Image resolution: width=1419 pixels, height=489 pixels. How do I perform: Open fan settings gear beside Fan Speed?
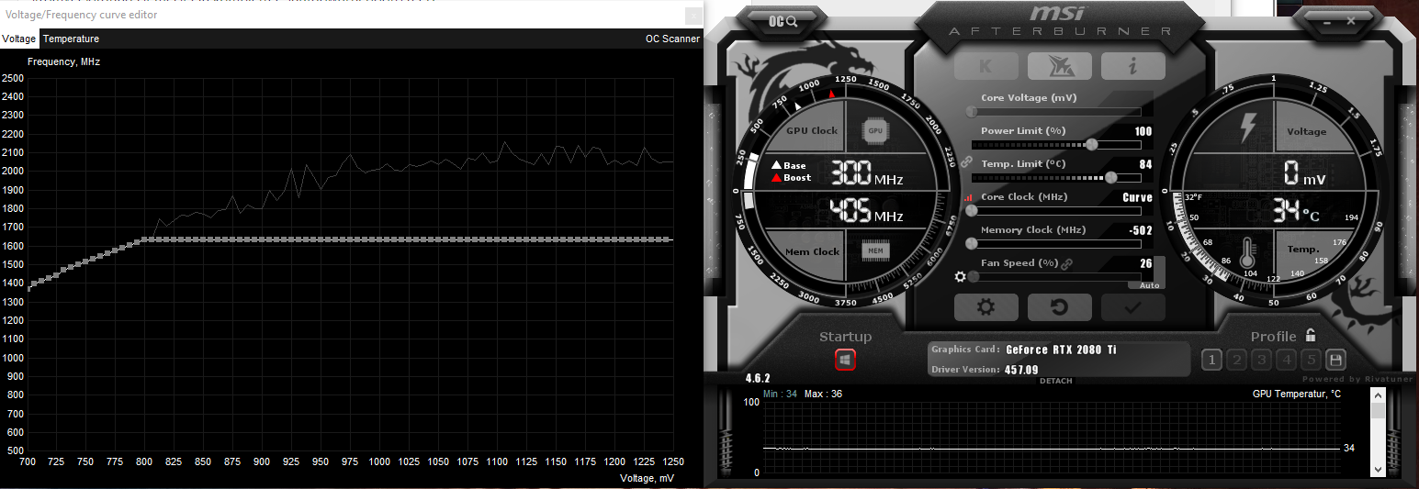(960, 277)
